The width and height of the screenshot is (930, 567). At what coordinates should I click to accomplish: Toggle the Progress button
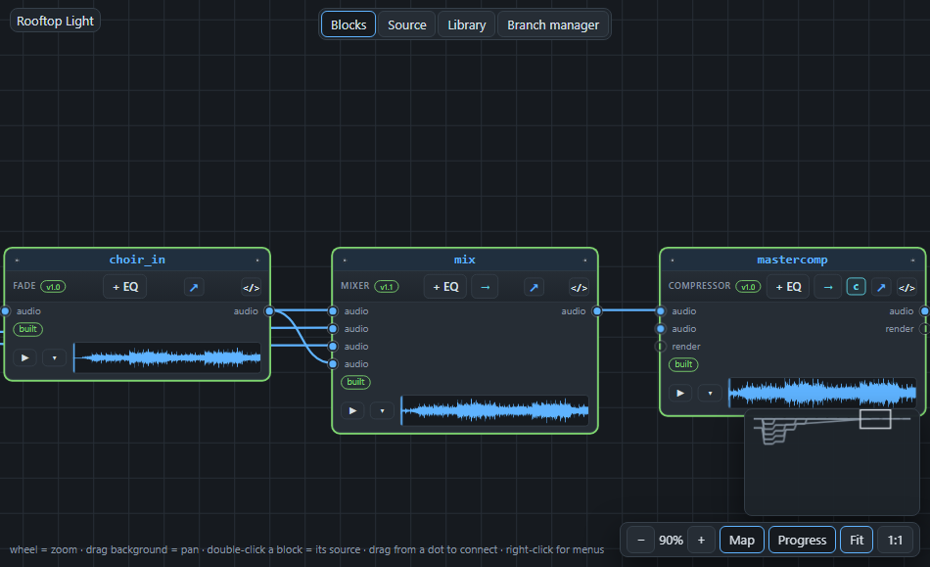pyautogui.click(x=802, y=540)
